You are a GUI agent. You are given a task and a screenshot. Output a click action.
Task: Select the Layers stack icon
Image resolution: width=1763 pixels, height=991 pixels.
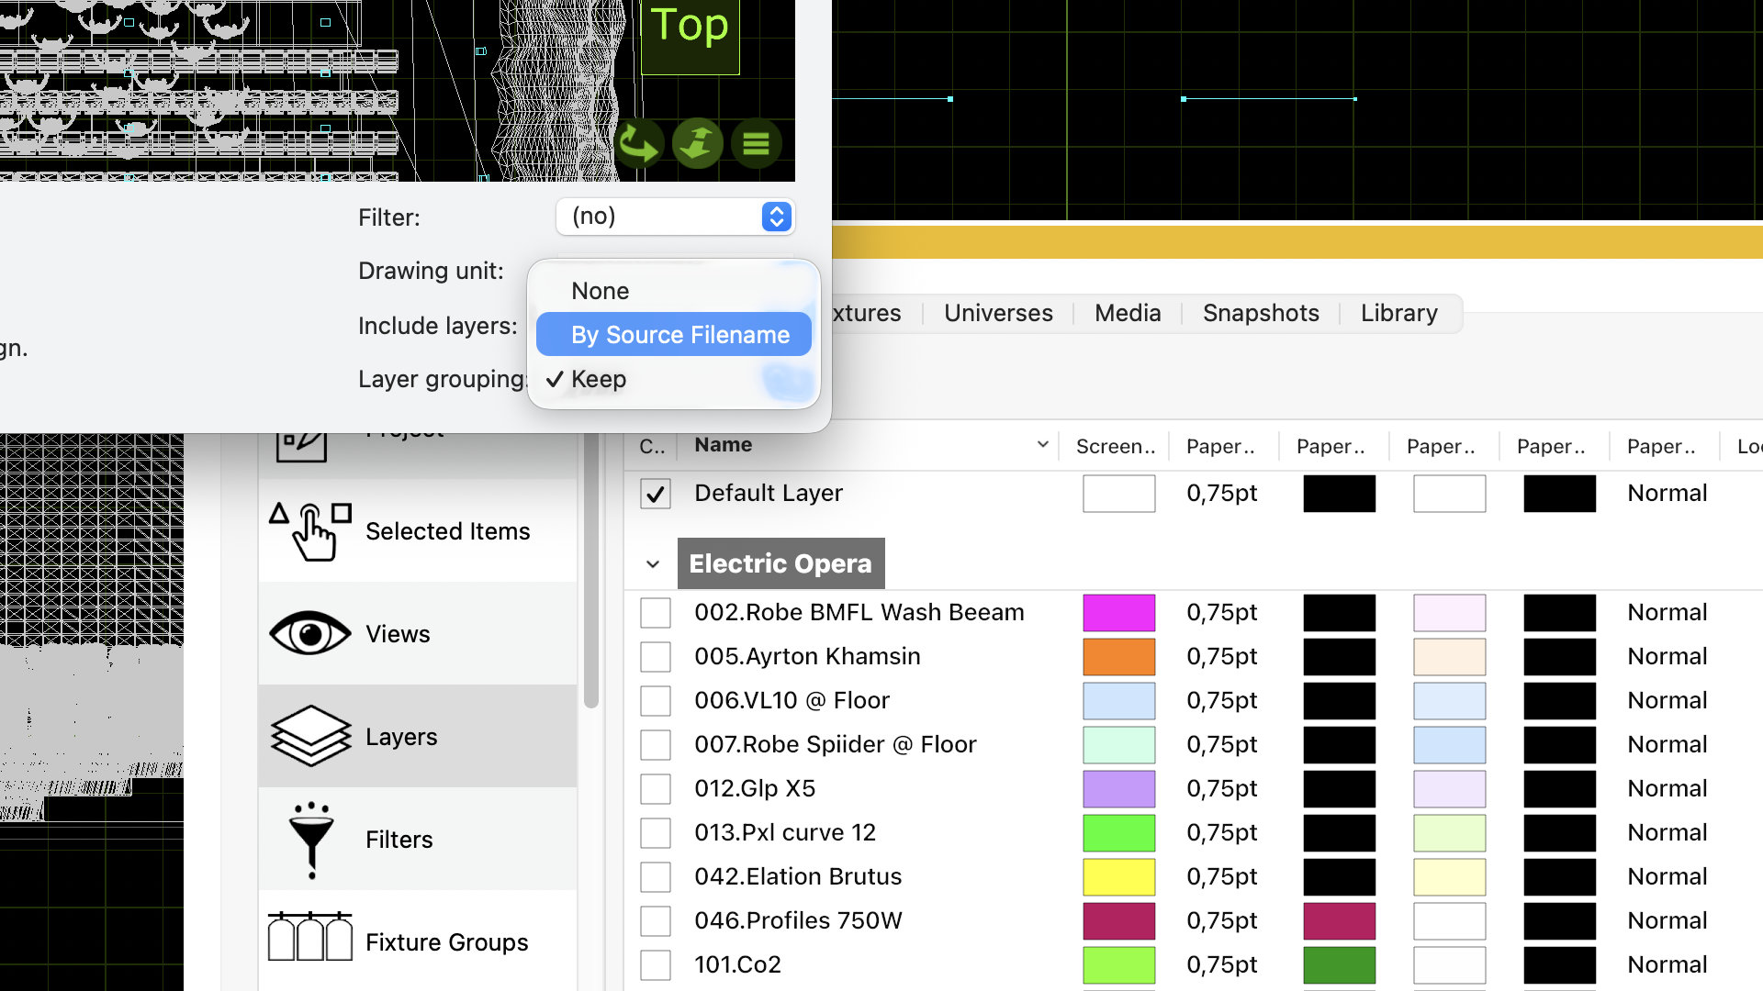click(x=310, y=736)
